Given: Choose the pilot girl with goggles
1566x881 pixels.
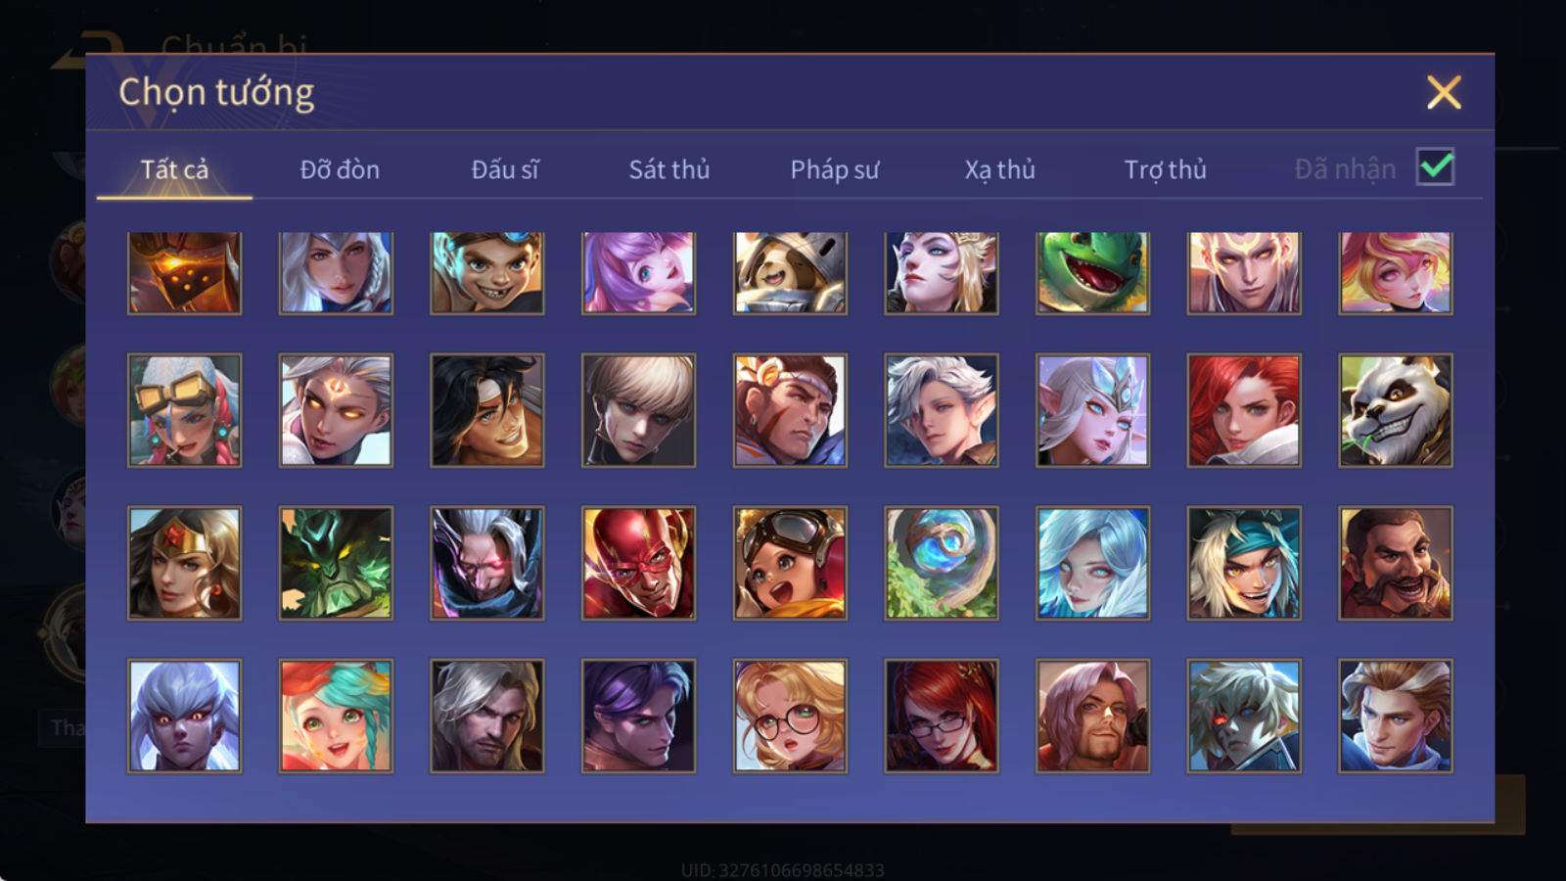Looking at the screenshot, I should [x=790, y=563].
